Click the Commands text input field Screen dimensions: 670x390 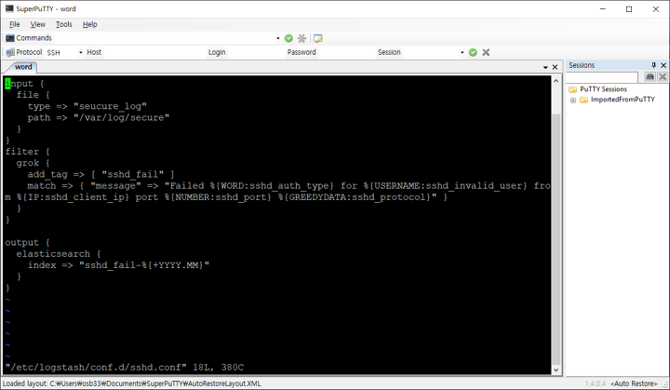click(x=164, y=38)
